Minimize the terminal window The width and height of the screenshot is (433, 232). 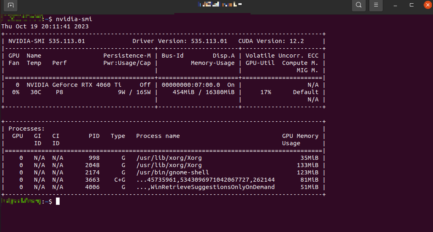coord(395,5)
